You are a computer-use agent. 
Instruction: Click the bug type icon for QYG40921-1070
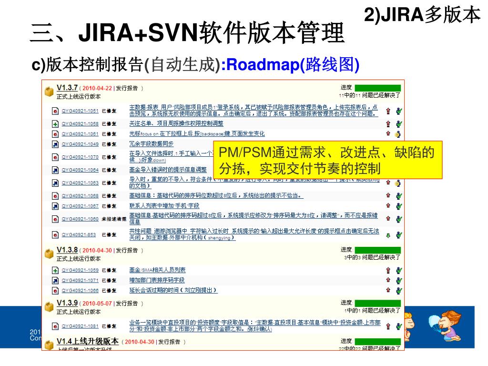[55, 157]
